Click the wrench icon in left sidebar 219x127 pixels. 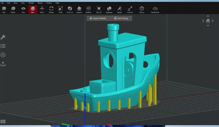[3, 37]
